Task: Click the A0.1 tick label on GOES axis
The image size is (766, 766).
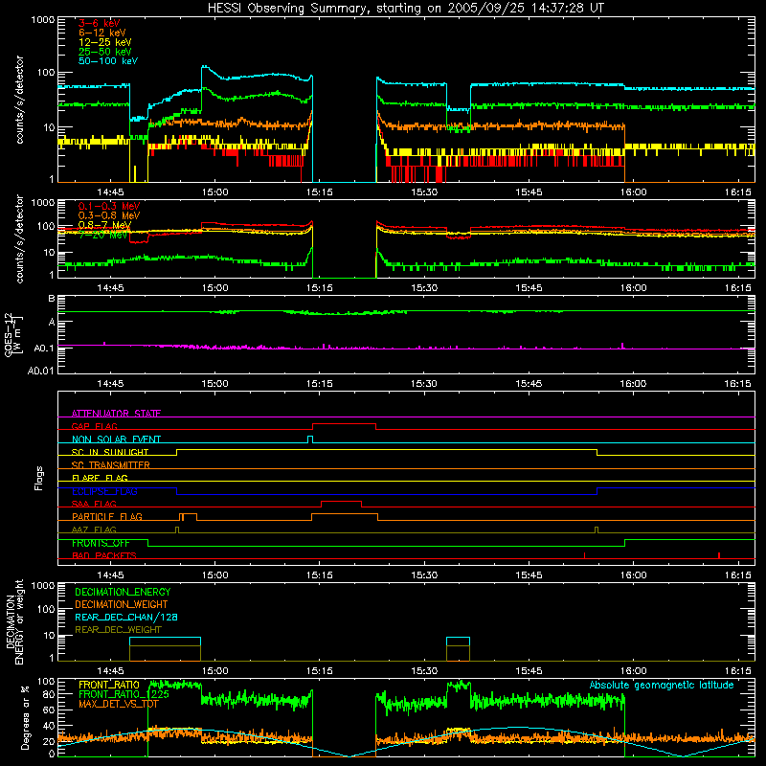Action: click(x=44, y=349)
